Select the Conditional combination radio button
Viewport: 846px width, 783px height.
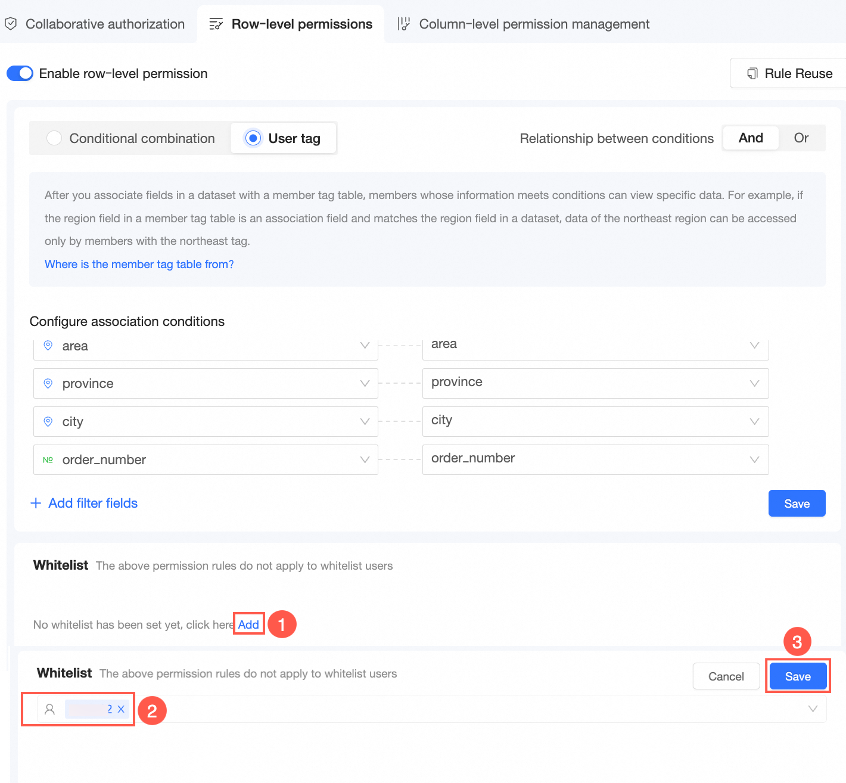[54, 138]
